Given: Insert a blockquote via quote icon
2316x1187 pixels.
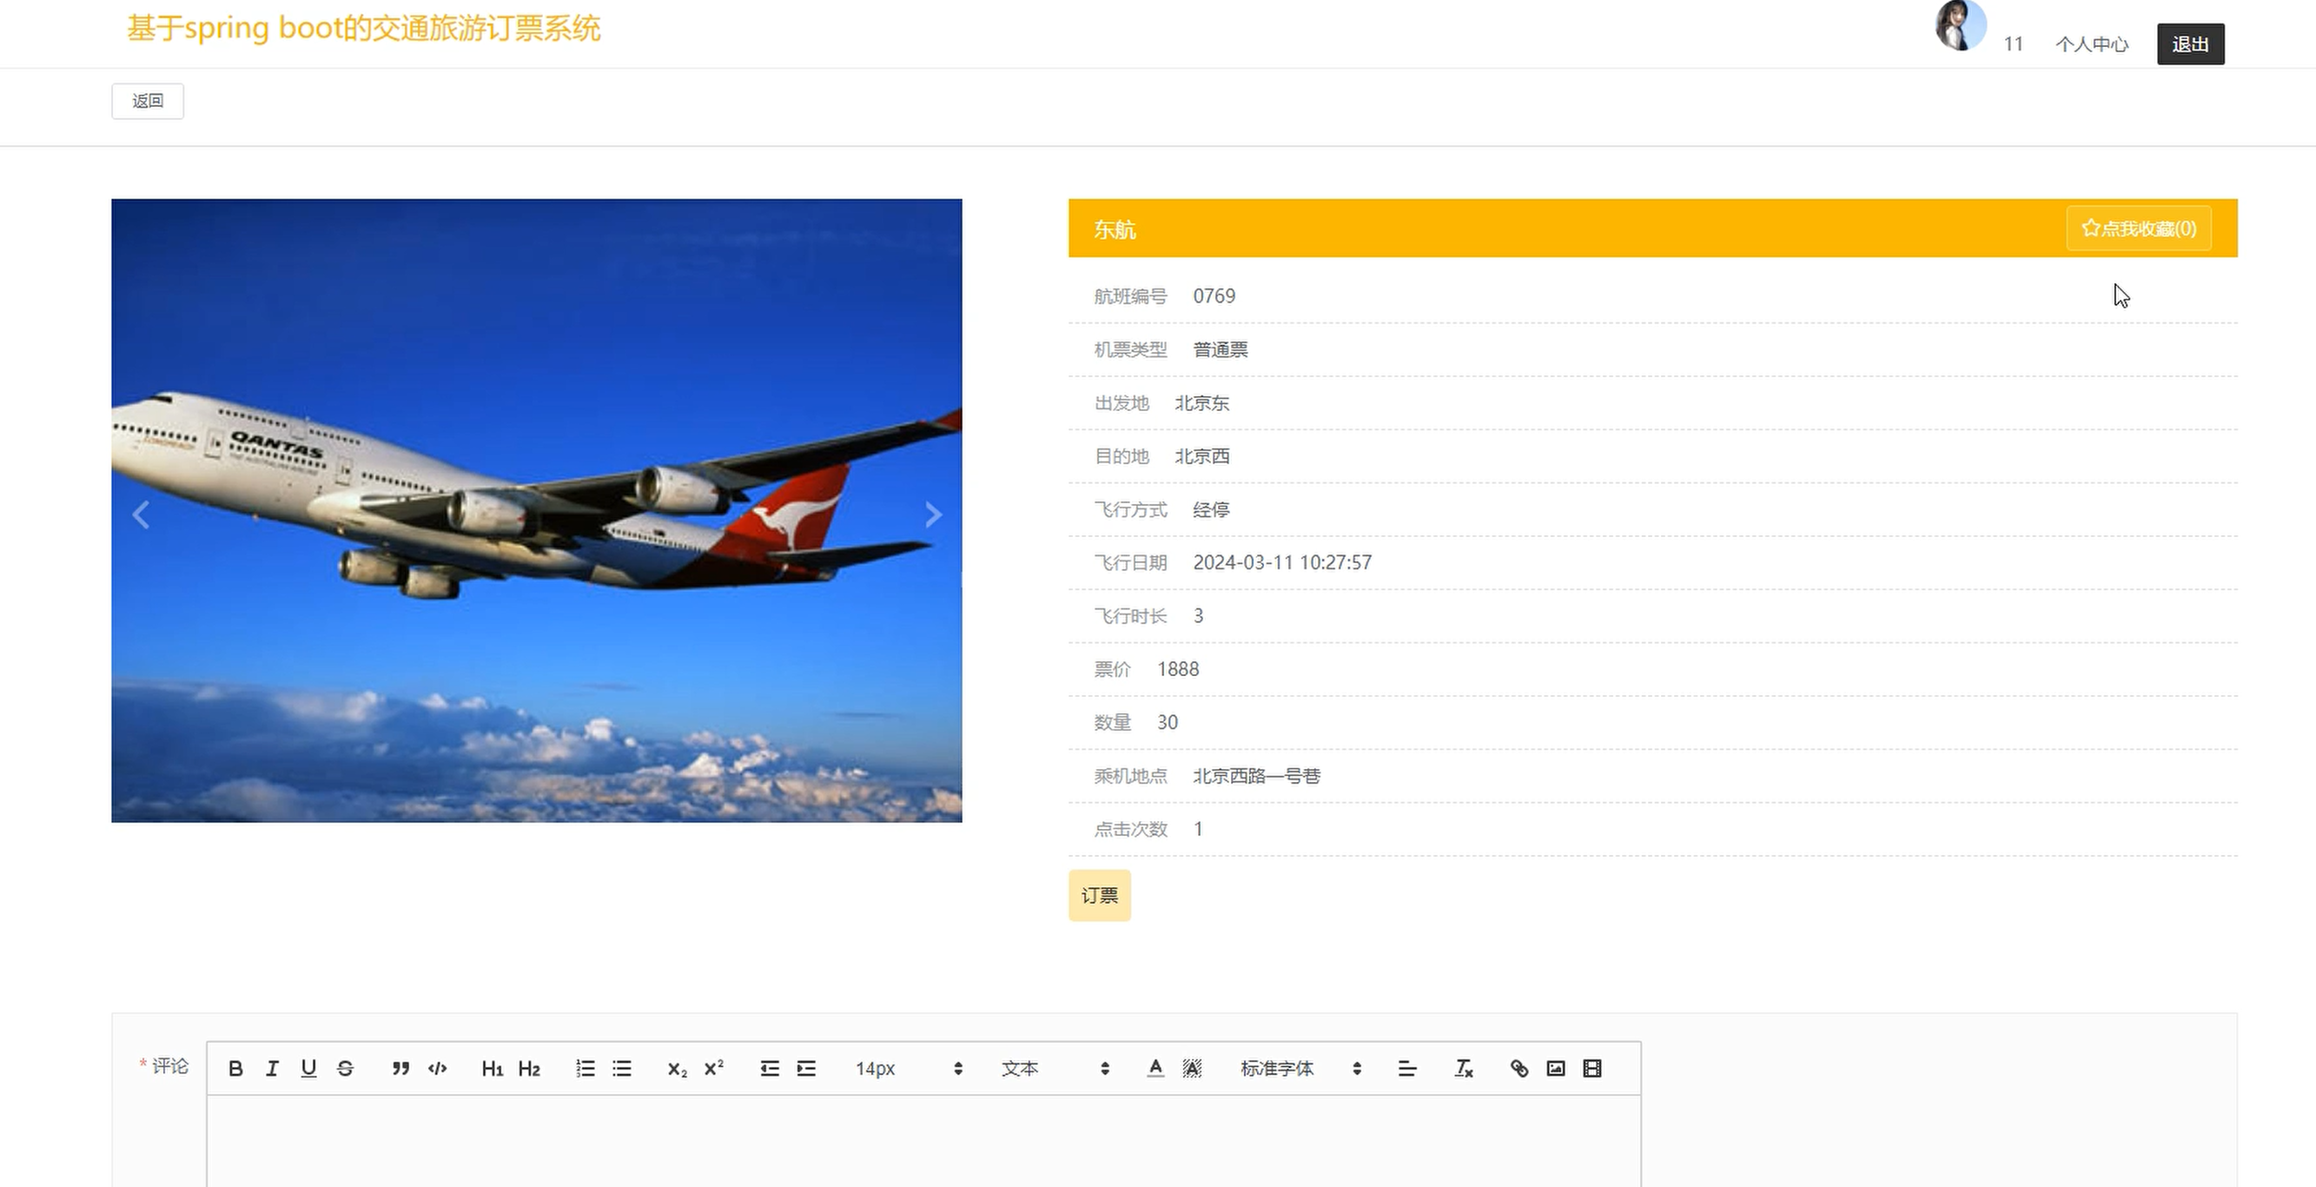Looking at the screenshot, I should click(x=401, y=1068).
